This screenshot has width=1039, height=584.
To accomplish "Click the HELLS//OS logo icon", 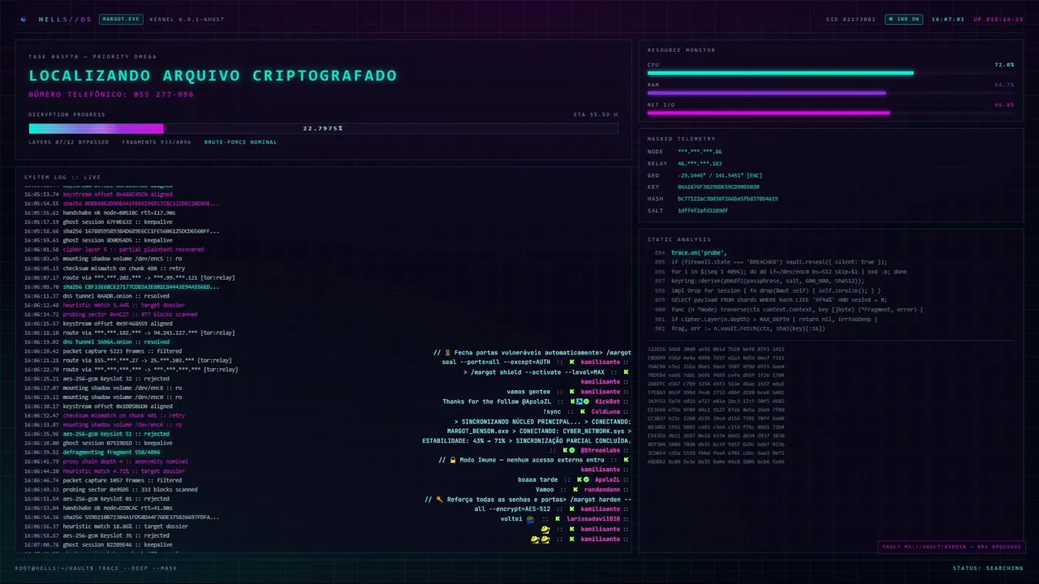I will pos(23,19).
